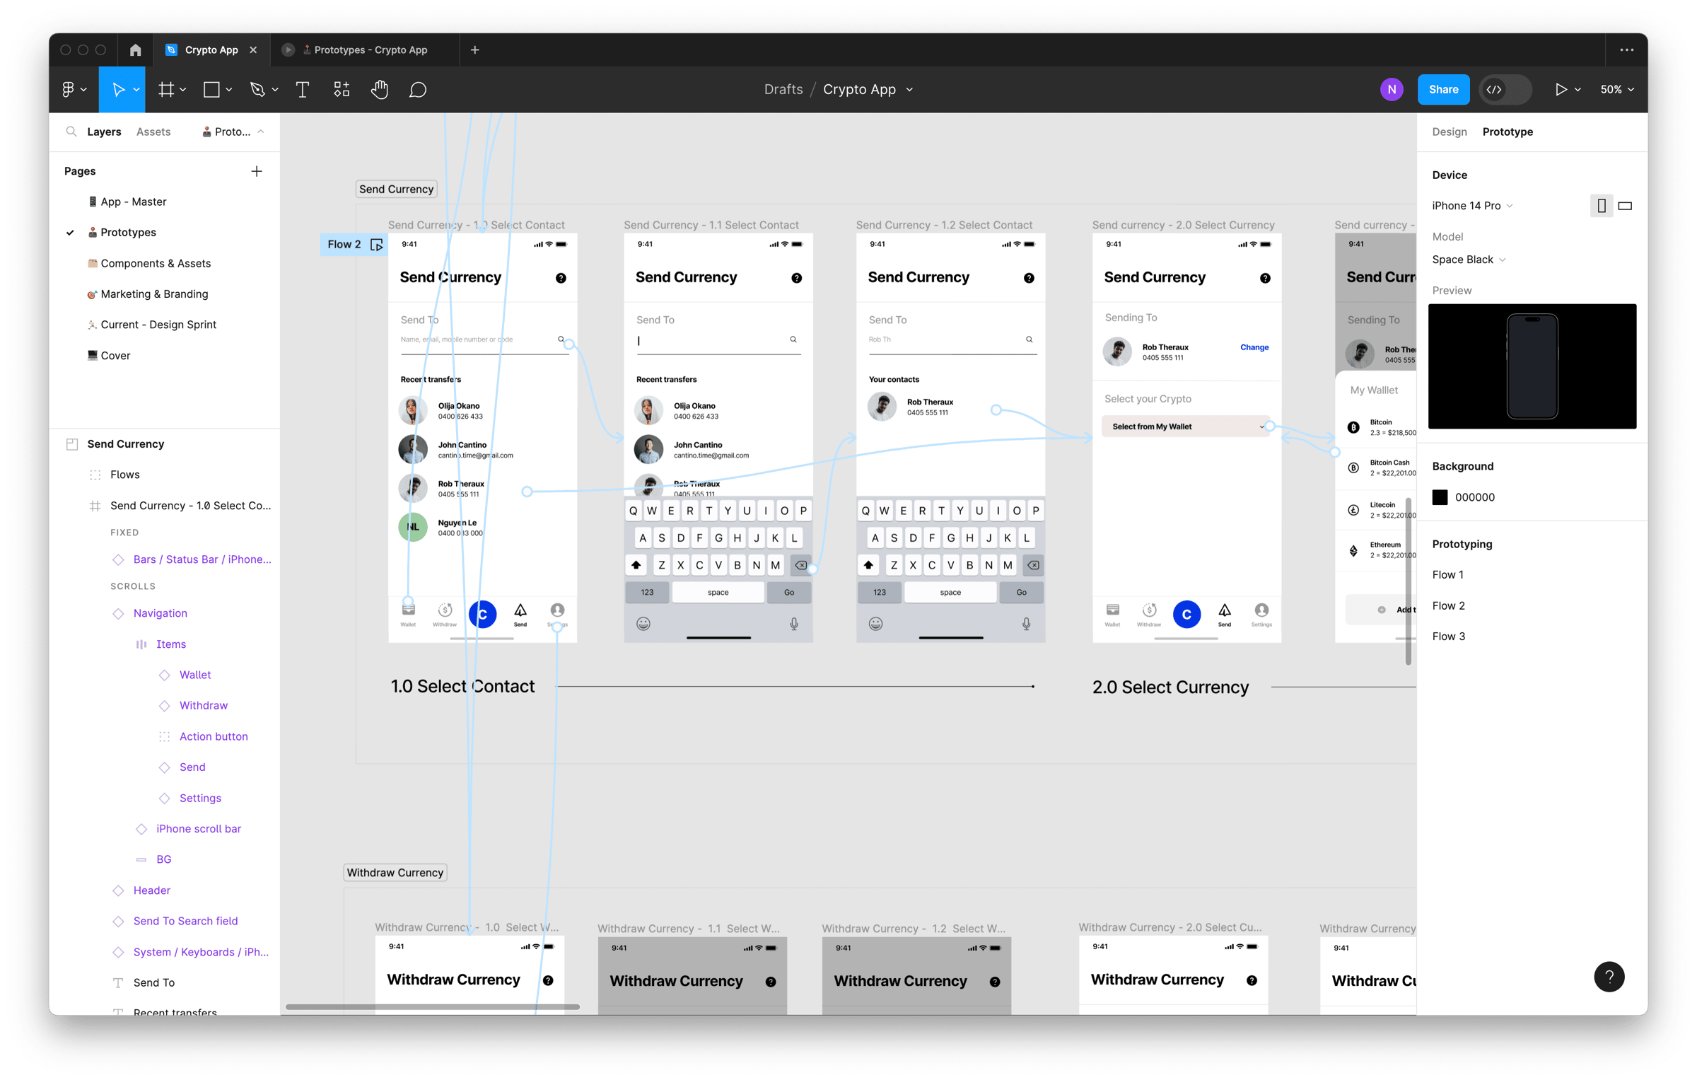The height and width of the screenshot is (1080, 1697).
Task: Switch to the Assets tab
Action: pos(153,132)
